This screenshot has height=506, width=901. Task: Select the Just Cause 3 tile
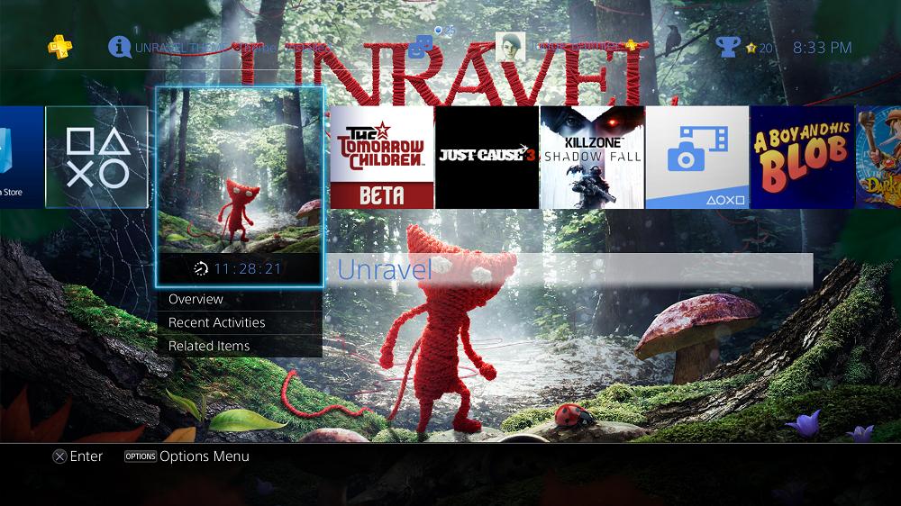[487, 158]
